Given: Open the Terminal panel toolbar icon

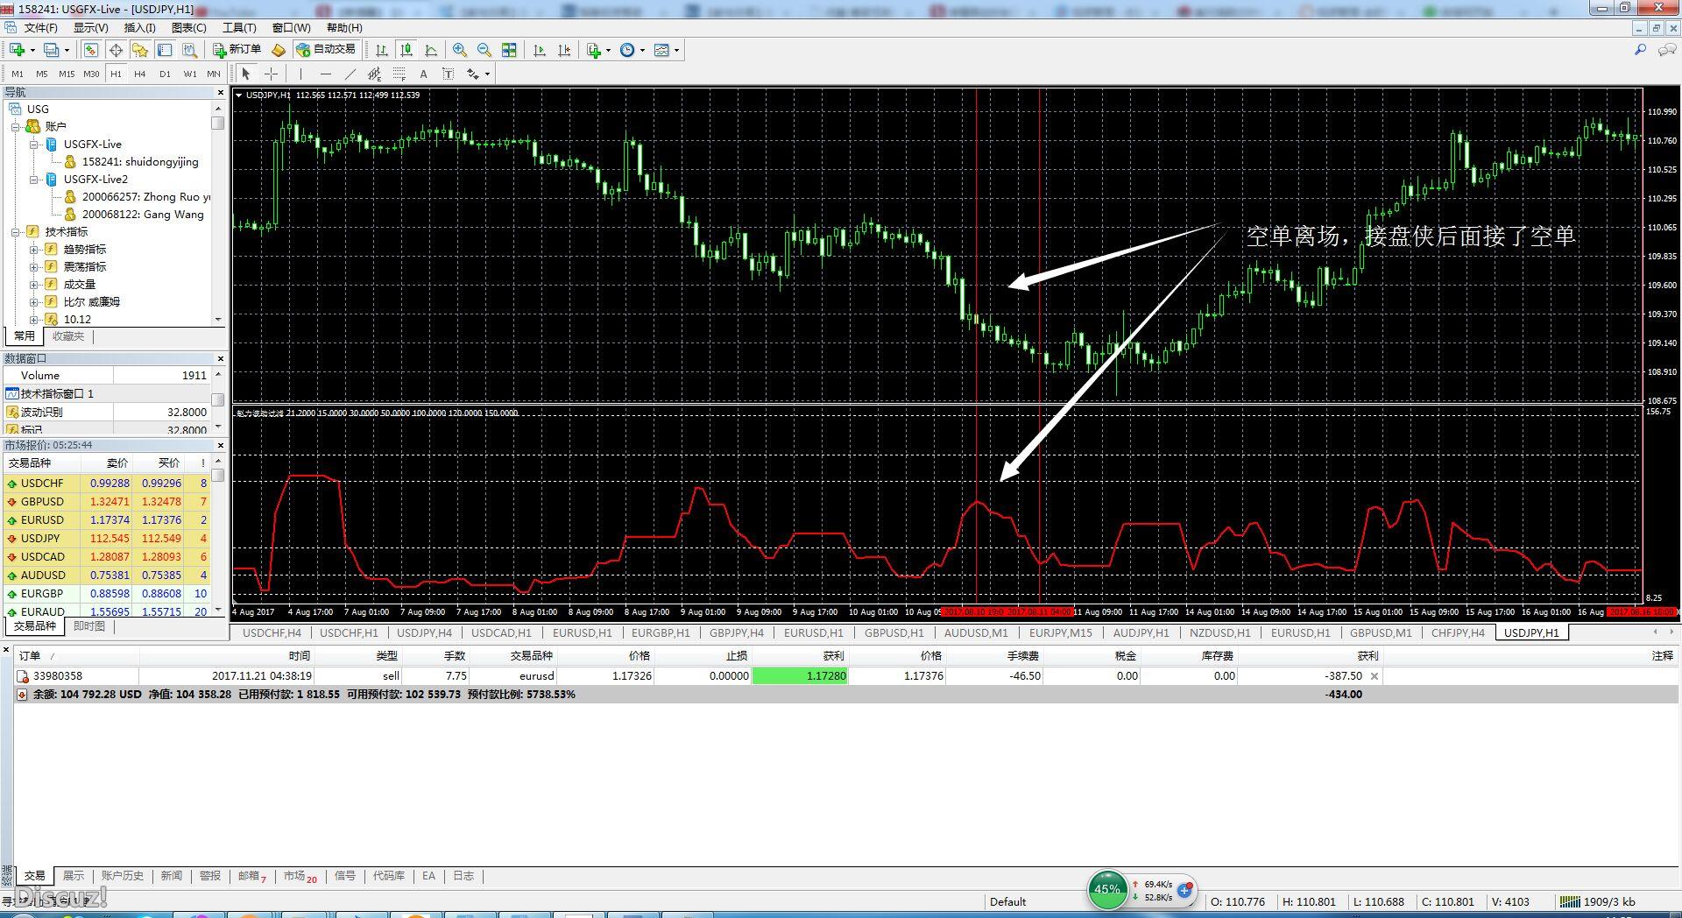Looking at the screenshot, I should click(x=165, y=50).
